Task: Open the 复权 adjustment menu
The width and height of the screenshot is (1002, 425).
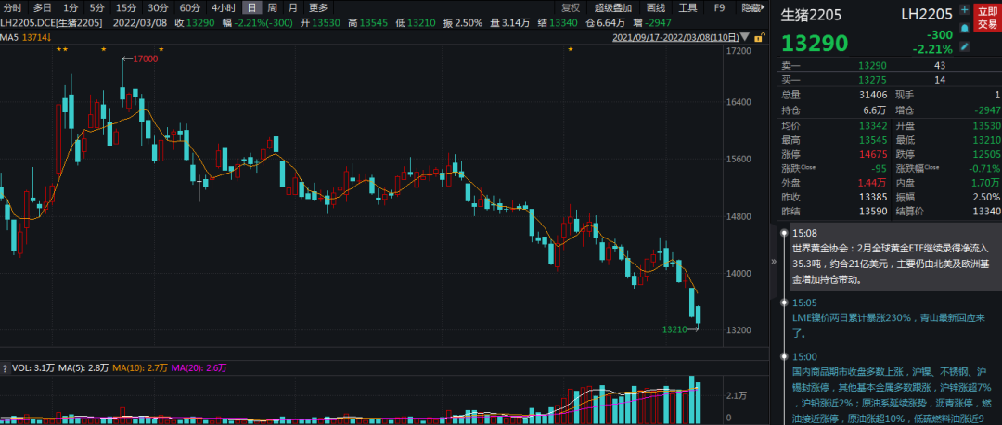Action: pos(571,8)
